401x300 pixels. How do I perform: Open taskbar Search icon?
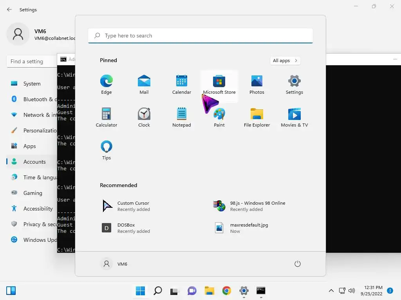pyautogui.click(x=157, y=291)
